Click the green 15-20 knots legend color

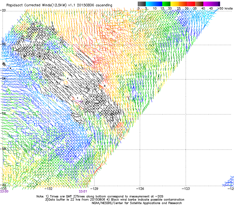click(166, 4)
